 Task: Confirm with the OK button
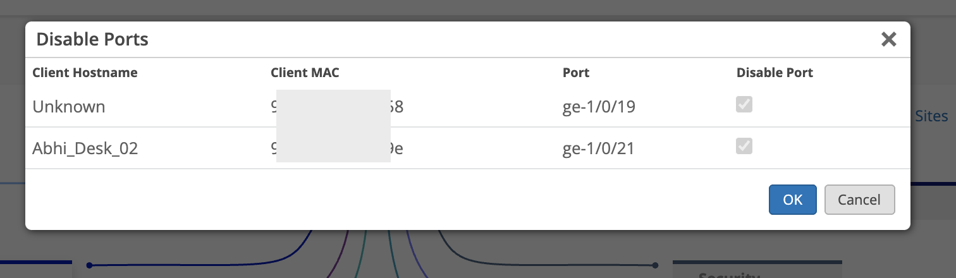[x=792, y=200]
